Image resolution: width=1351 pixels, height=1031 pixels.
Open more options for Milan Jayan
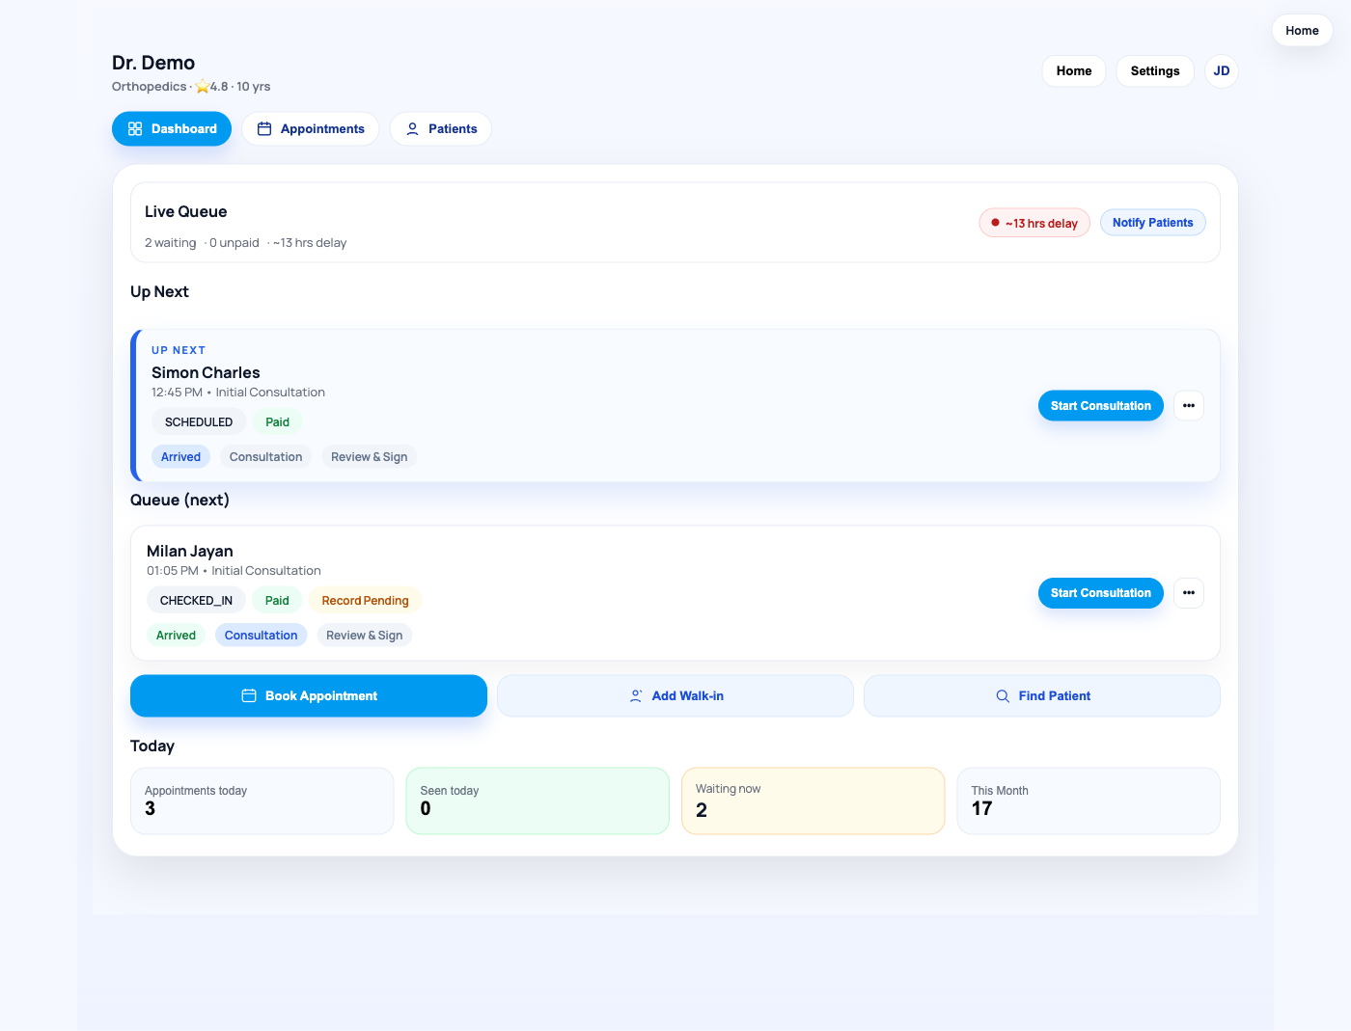[1188, 593]
